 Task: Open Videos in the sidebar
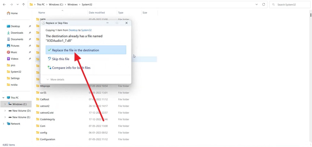coord(15,59)
